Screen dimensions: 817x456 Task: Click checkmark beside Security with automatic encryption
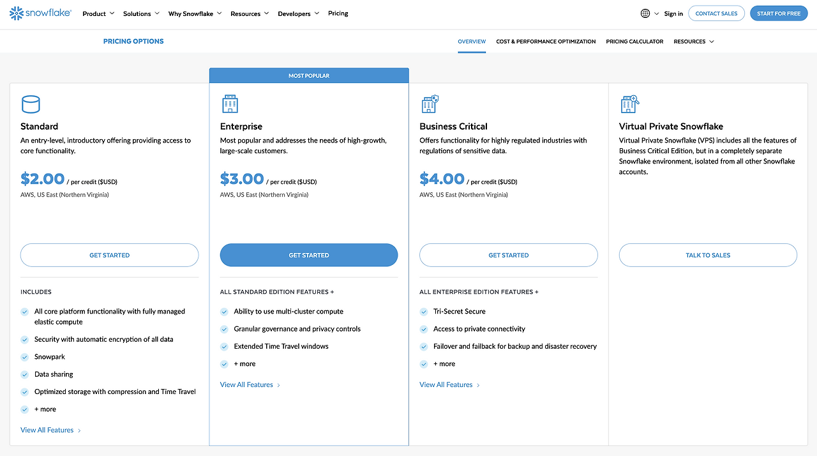tap(25, 340)
